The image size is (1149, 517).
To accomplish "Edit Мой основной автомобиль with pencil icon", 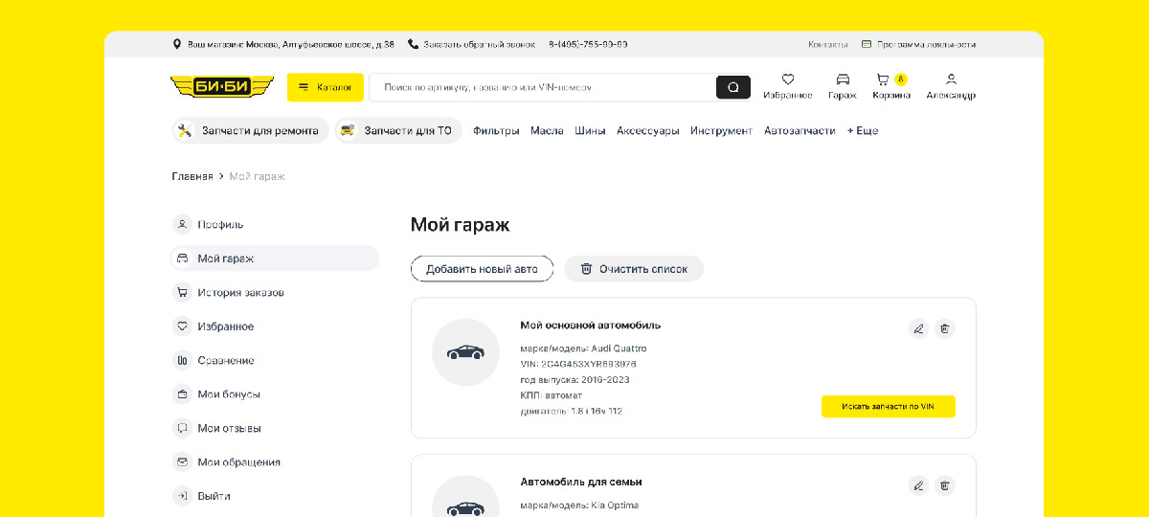I will tap(918, 328).
